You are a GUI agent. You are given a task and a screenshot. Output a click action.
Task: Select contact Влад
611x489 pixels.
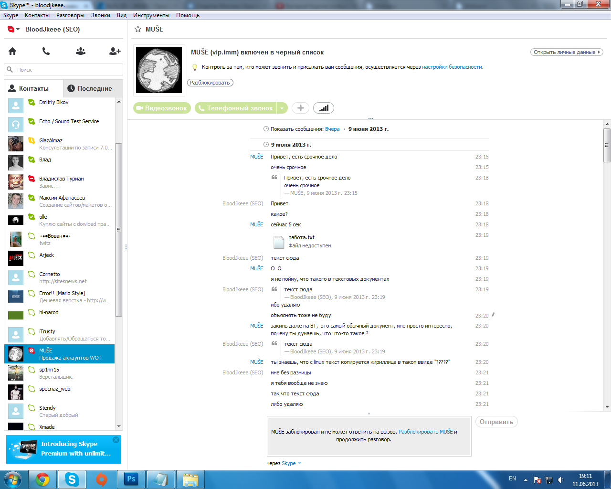point(60,163)
